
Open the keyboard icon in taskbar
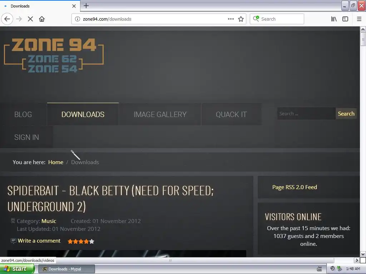(319, 269)
